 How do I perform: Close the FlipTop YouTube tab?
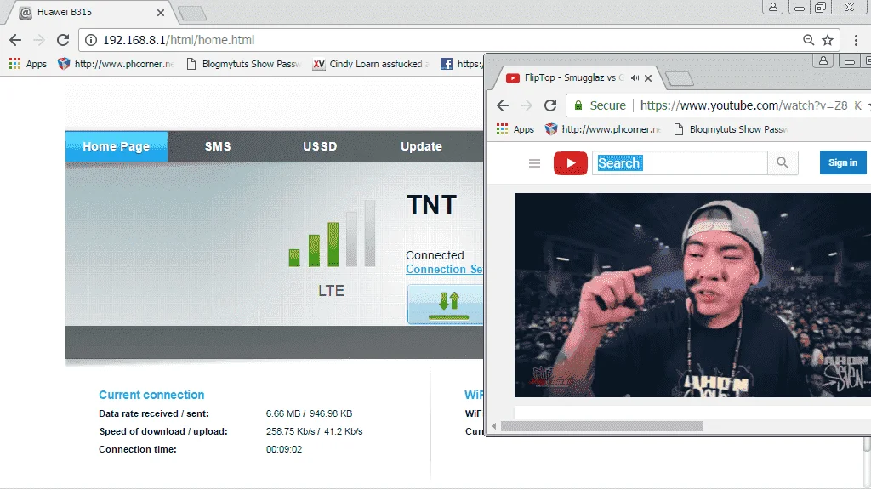tap(647, 77)
